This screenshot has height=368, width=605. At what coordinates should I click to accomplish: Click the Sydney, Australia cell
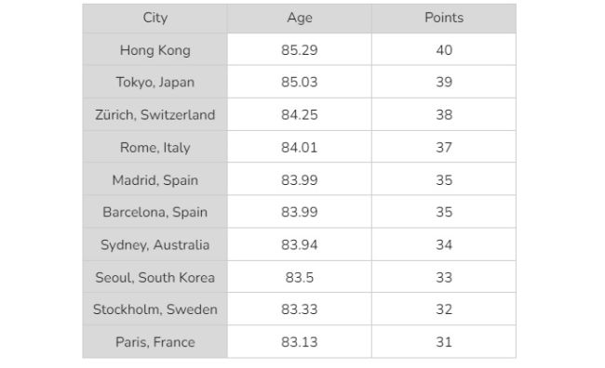point(155,244)
